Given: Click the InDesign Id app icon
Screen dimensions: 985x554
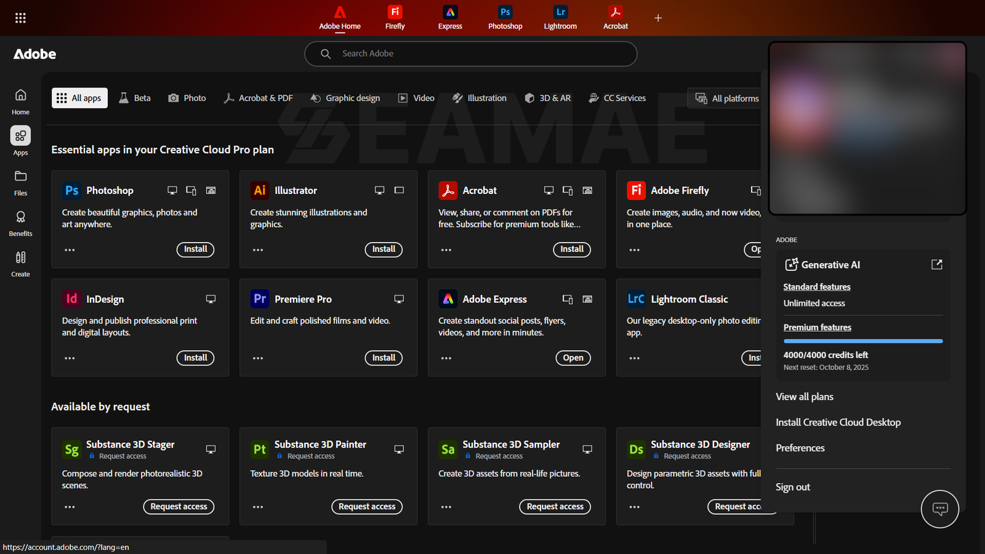Looking at the screenshot, I should point(72,299).
